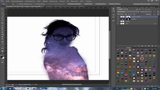
Task: Click the pixel layer filter icon
Action: point(137,9)
